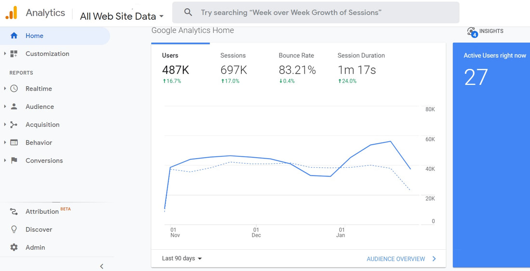This screenshot has width=530, height=271.
Task: Click the Customization dashboard icon
Action: point(14,54)
